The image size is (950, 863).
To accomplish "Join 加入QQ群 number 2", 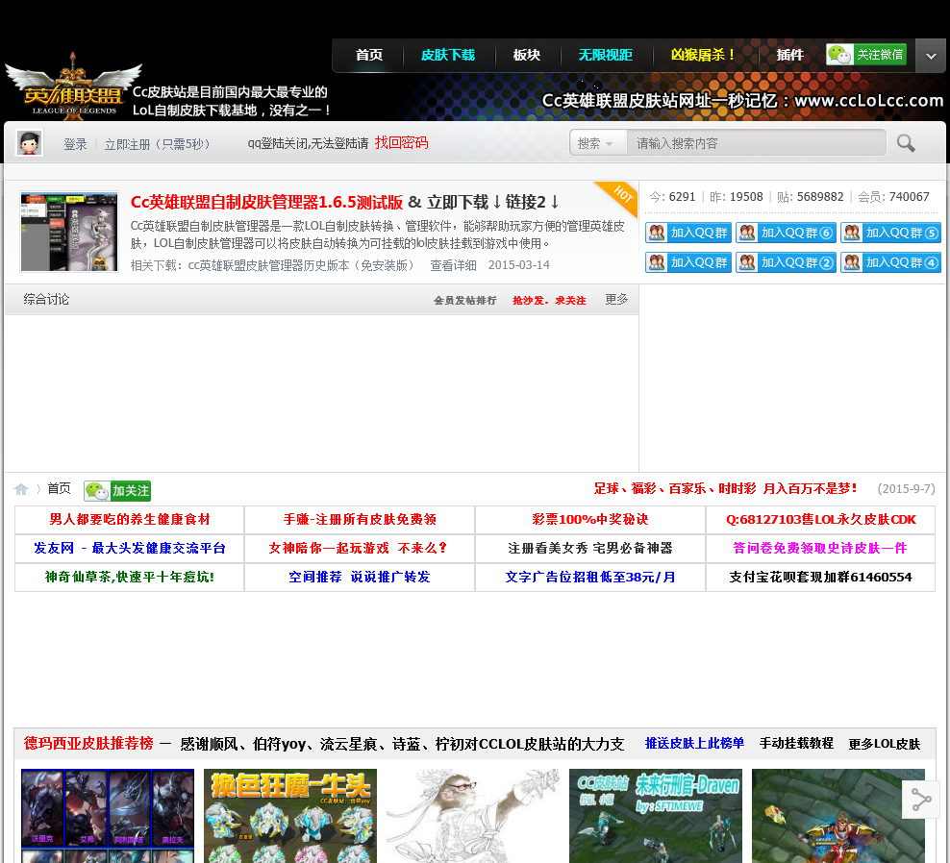I will point(786,262).
